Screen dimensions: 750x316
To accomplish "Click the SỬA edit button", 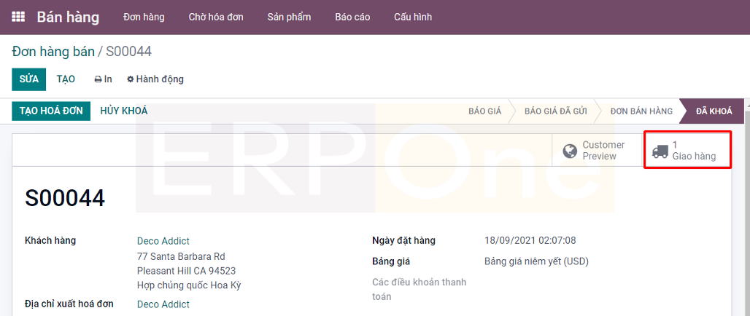I will pos(28,79).
